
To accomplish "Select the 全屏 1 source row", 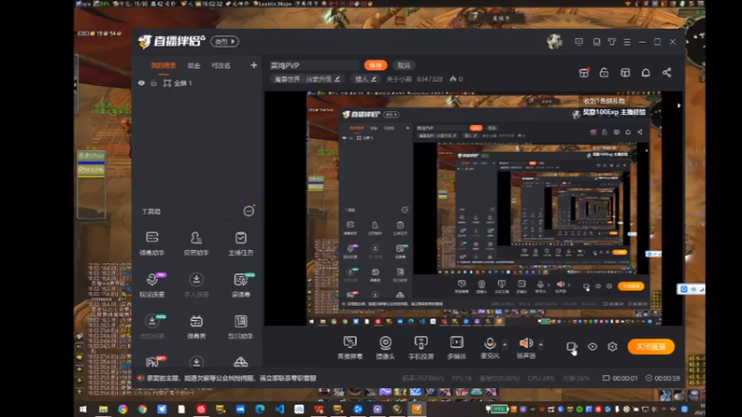I will click(x=198, y=82).
